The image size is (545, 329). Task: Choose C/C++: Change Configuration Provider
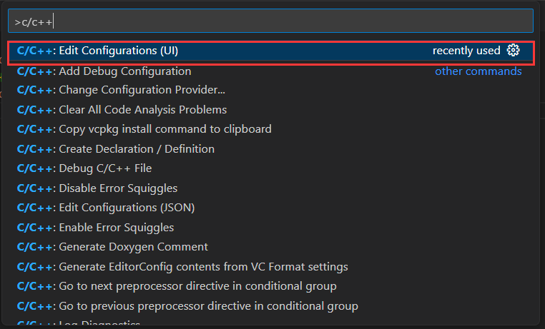tap(142, 91)
